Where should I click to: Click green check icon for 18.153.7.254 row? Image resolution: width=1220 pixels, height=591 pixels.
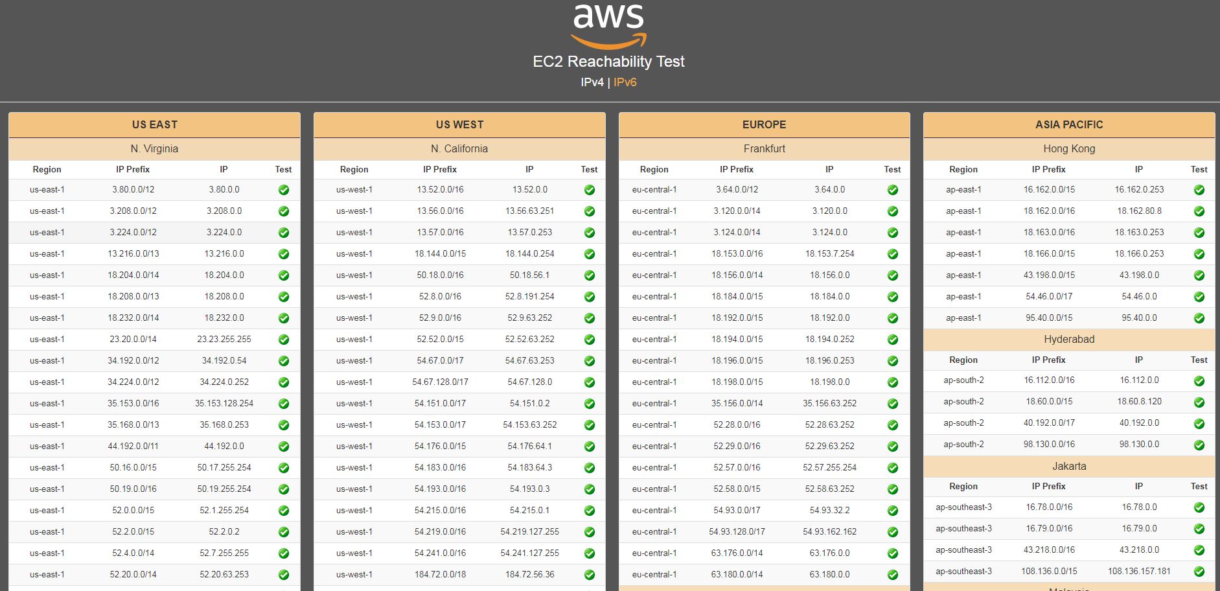point(893,254)
